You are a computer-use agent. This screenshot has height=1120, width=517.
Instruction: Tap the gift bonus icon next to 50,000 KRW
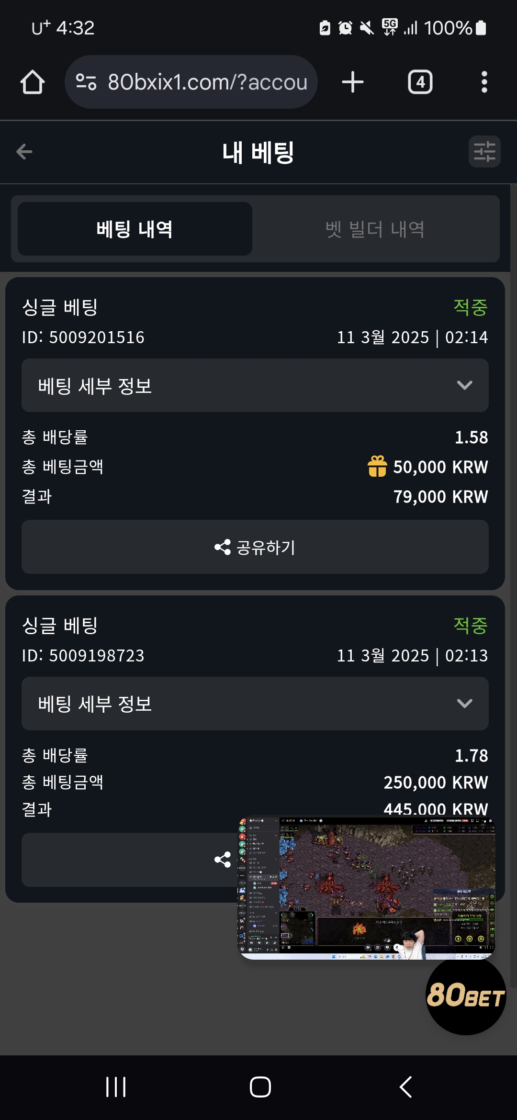377,466
